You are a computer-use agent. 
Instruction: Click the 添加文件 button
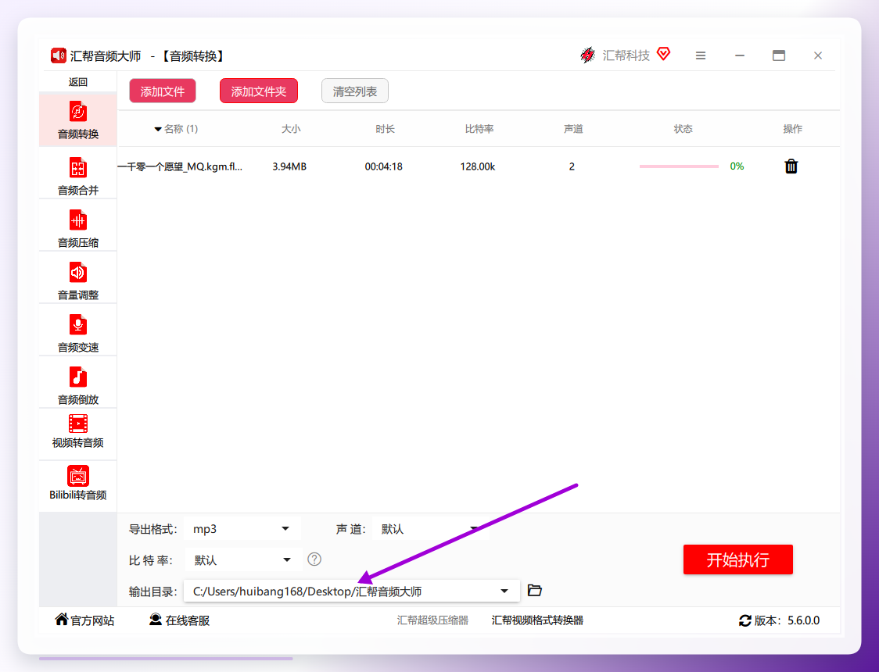pyautogui.click(x=163, y=91)
